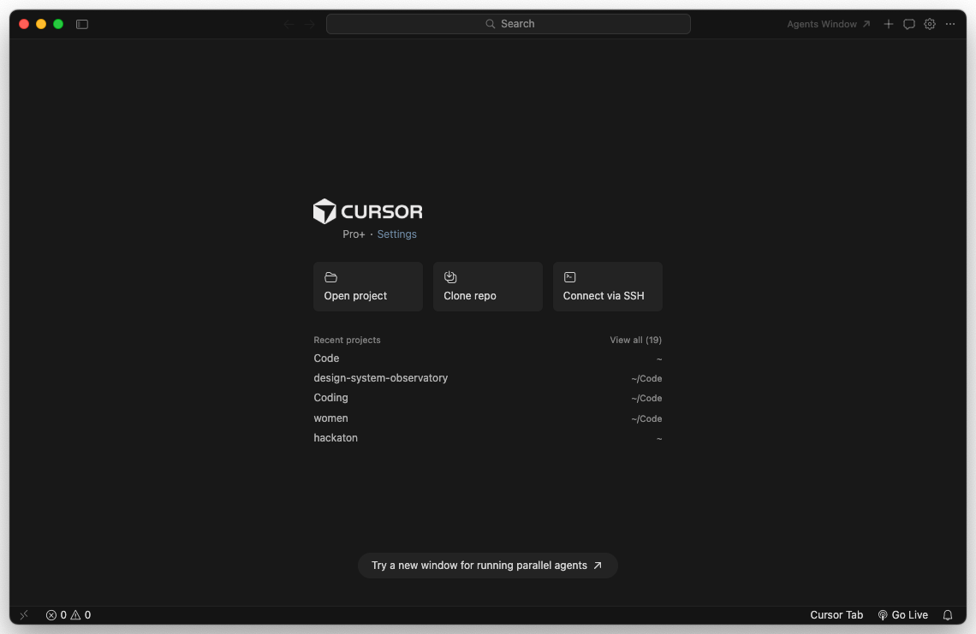This screenshot has width=976, height=634.
Task: Click the remote connection icon in status bar
Action: tap(24, 614)
